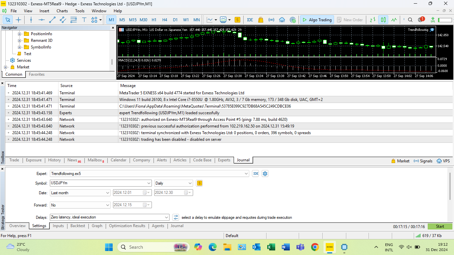Open Market shortcut in Toolbox bar
Image resolution: width=454 pixels, height=255 pixels.
click(x=400, y=161)
